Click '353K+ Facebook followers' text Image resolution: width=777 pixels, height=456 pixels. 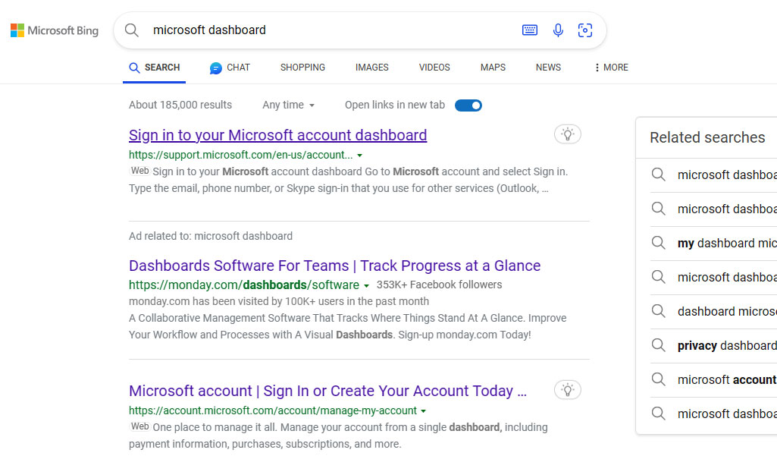point(439,285)
